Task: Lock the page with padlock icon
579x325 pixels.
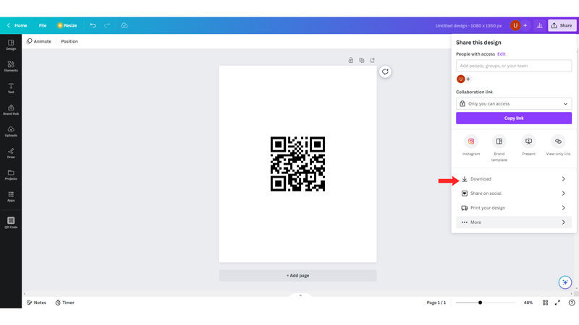Action: pos(350,60)
